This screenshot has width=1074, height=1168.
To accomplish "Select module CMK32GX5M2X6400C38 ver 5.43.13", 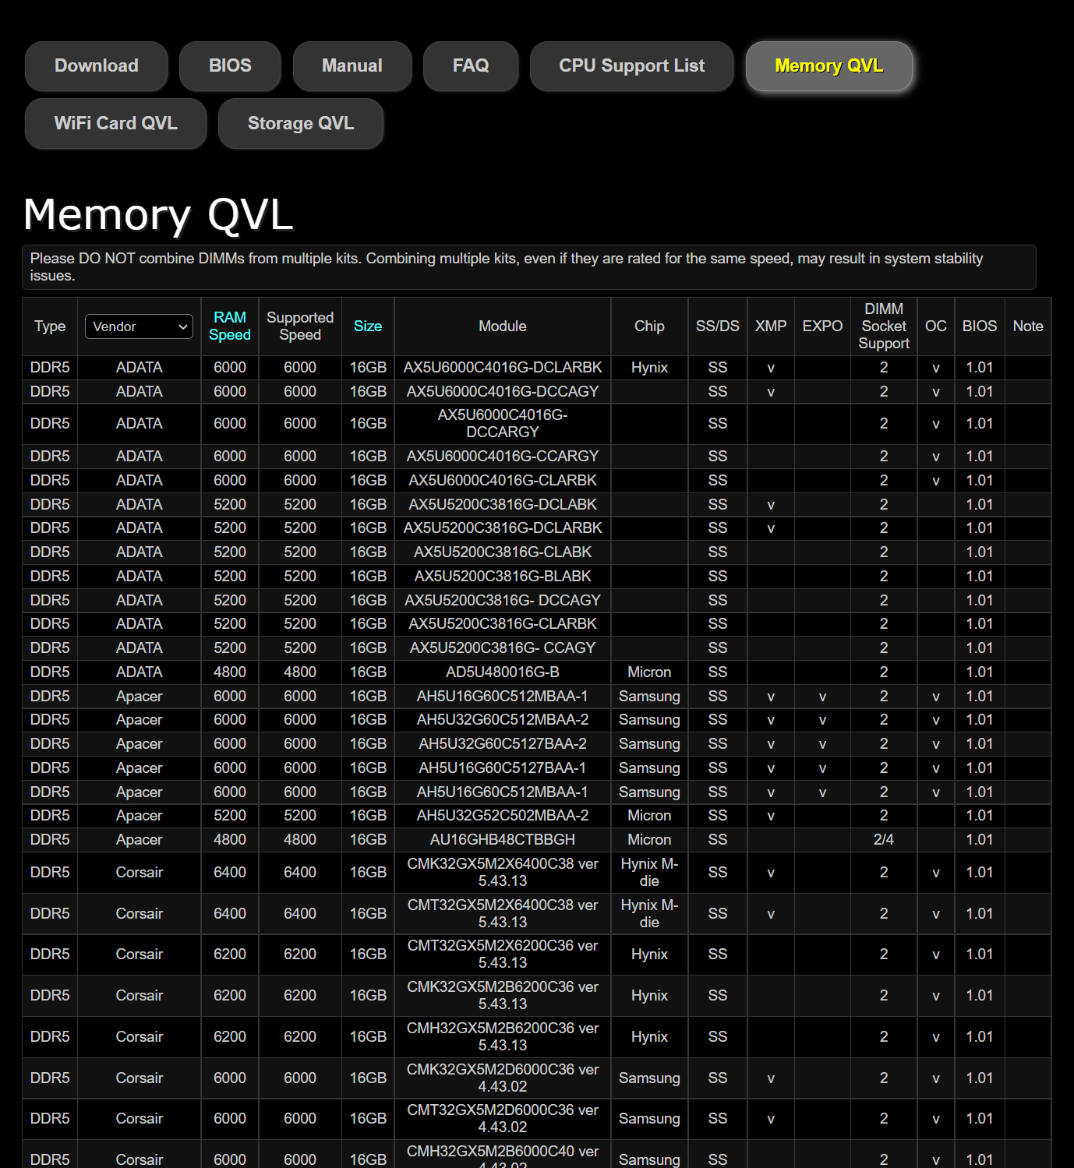I will [x=503, y=873].
